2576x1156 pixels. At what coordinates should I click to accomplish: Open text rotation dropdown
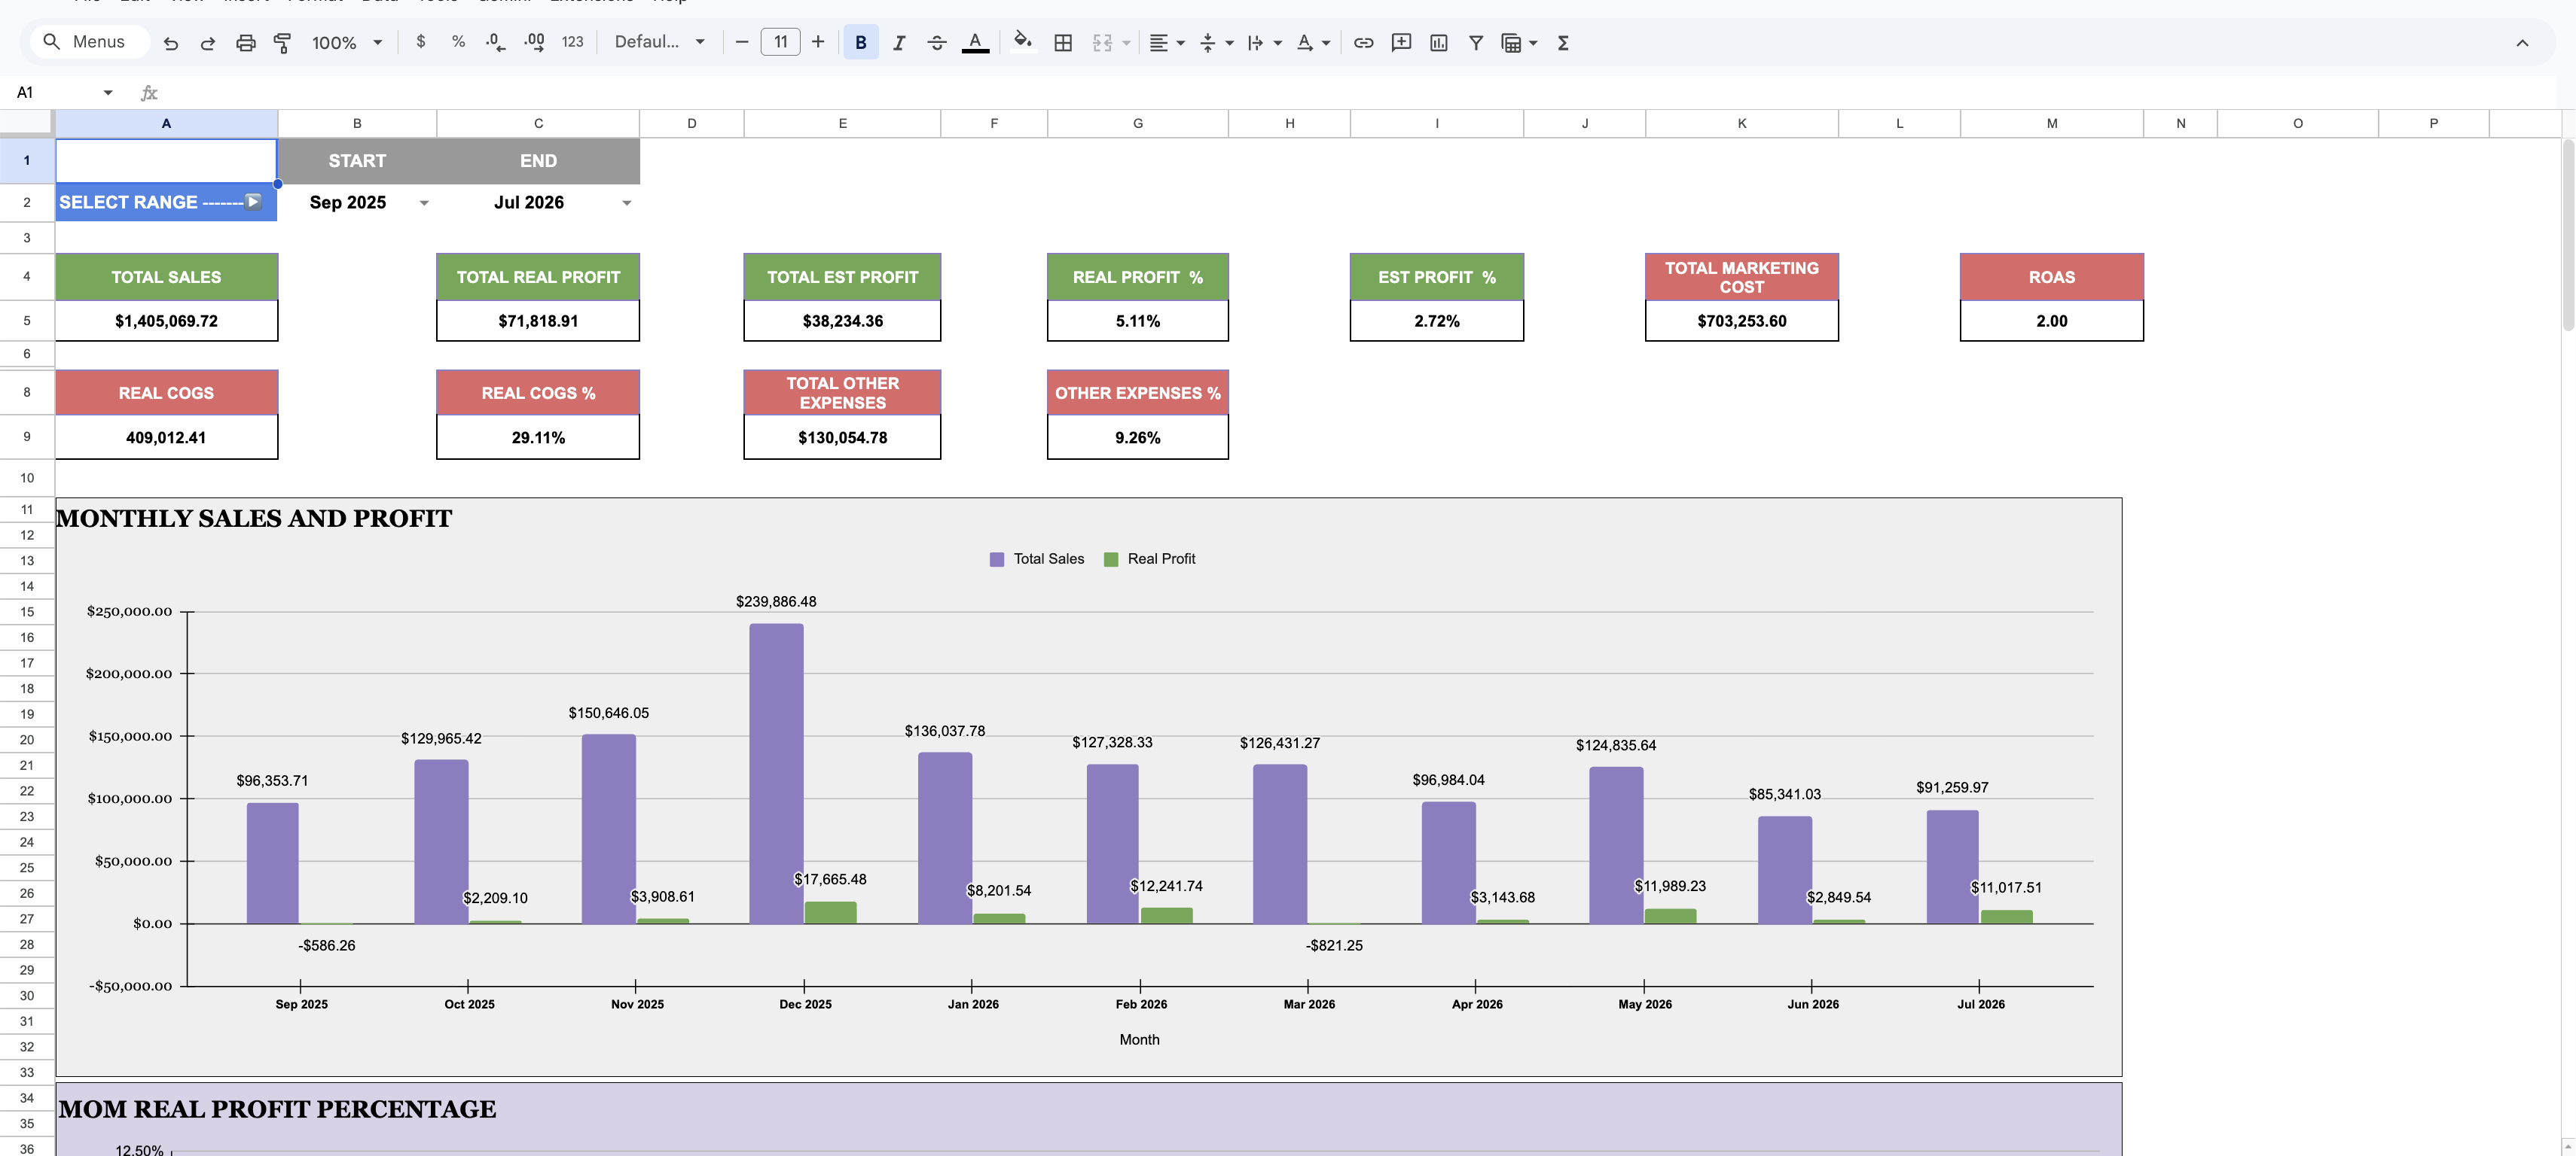1313,42
